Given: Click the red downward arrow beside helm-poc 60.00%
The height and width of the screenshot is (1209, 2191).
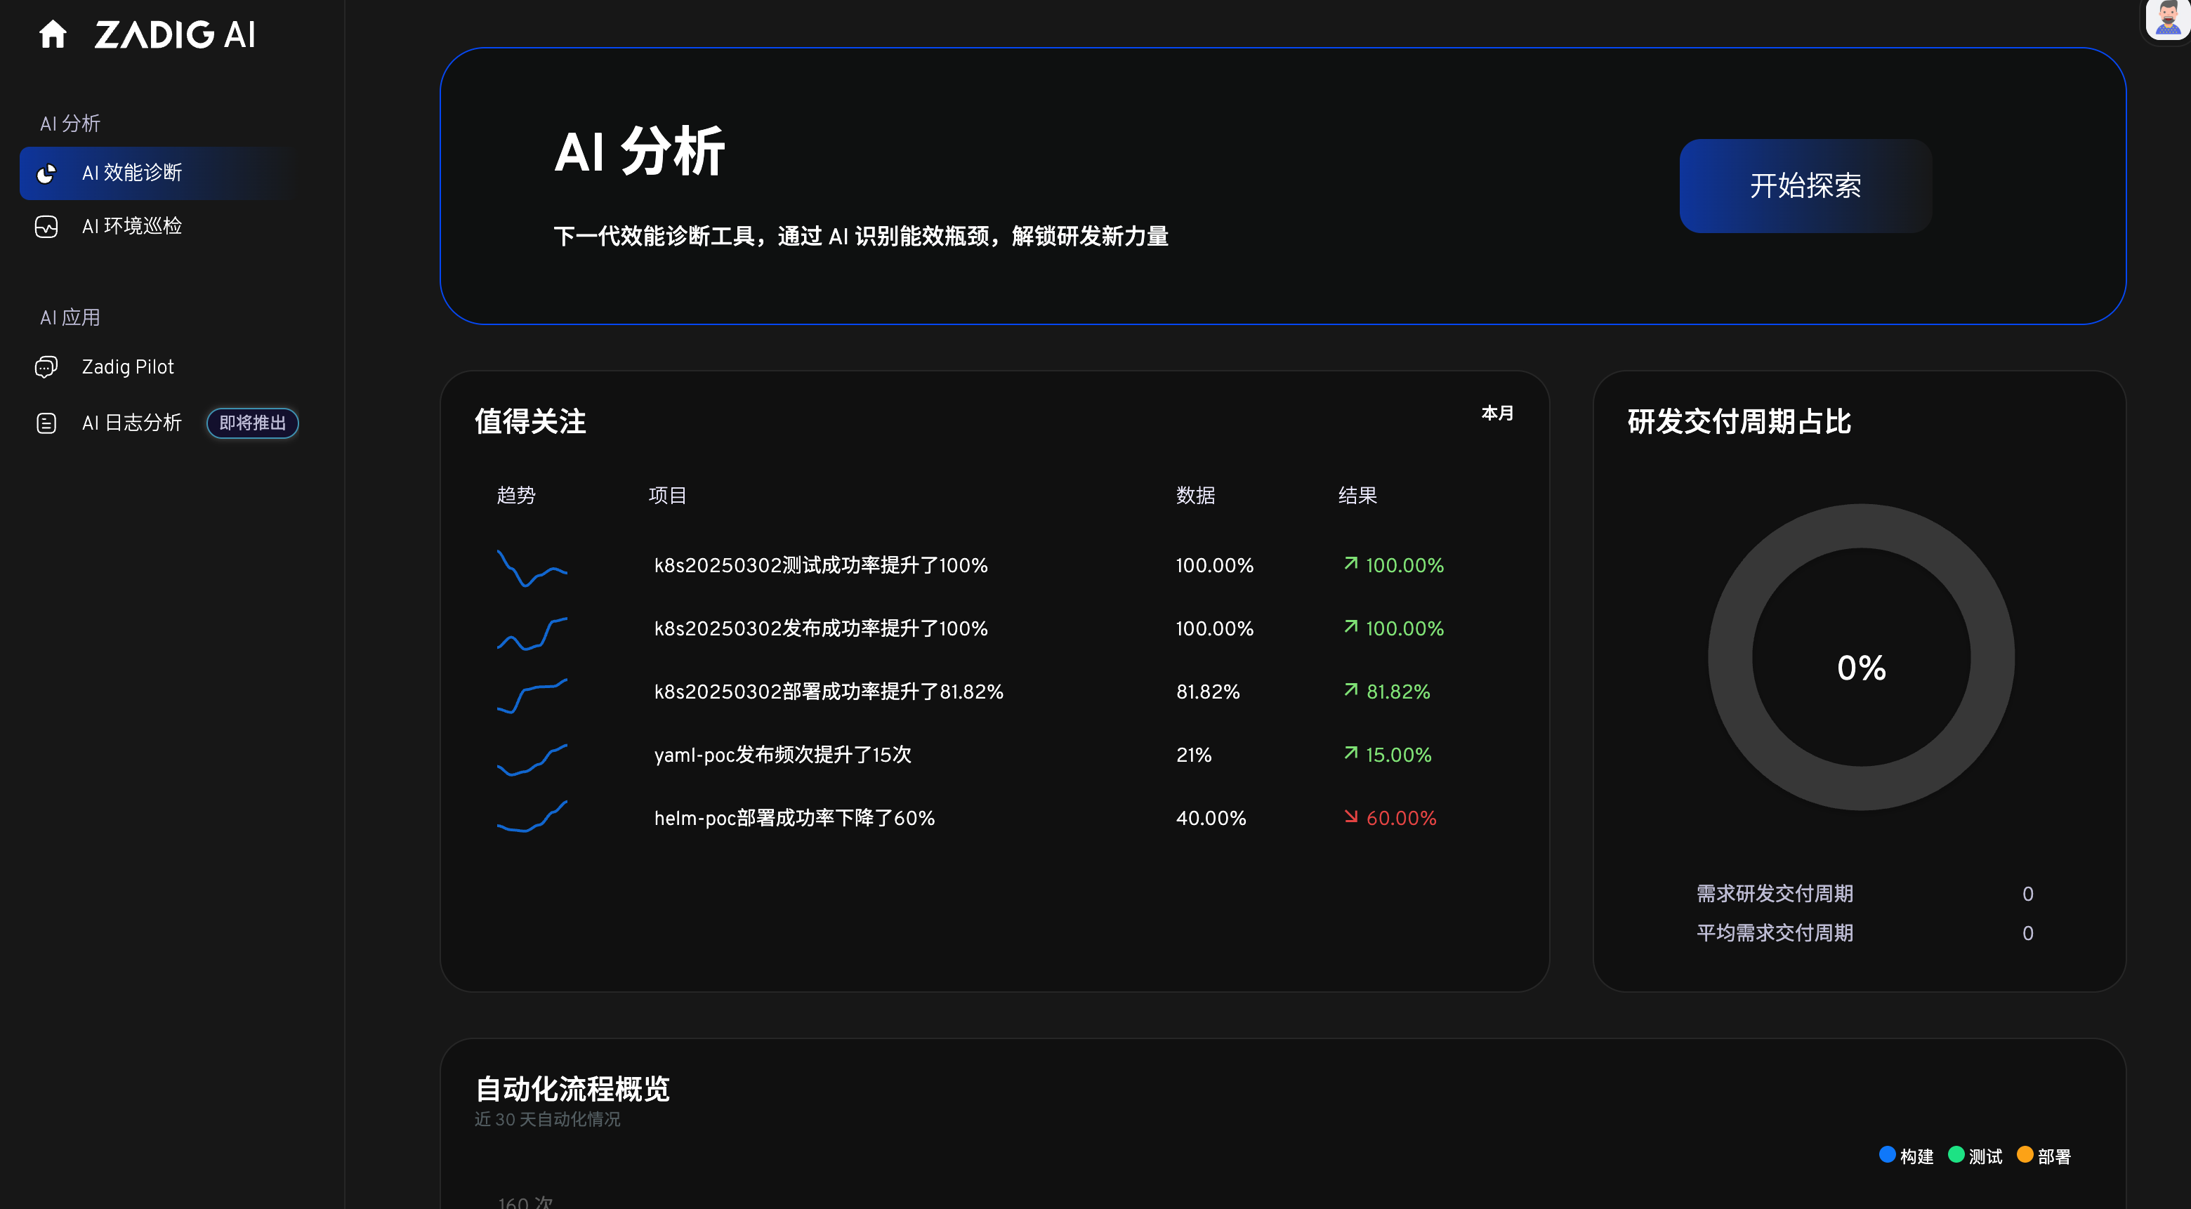Looking at the screenshot, I should click(x=1350, y=817).
